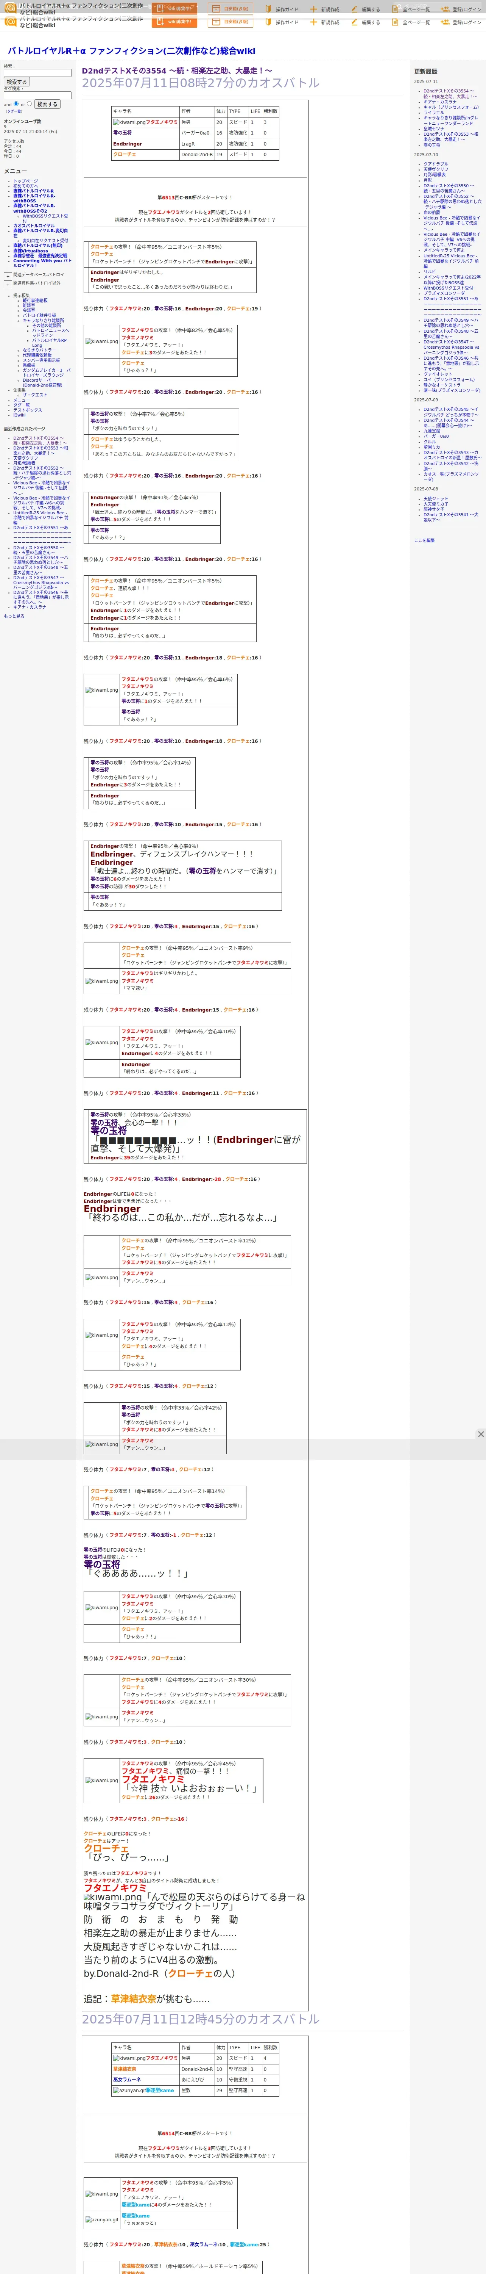Open 代理編集依頼板 link
This screenshot has height=2274, width=486.
point(37,356)
